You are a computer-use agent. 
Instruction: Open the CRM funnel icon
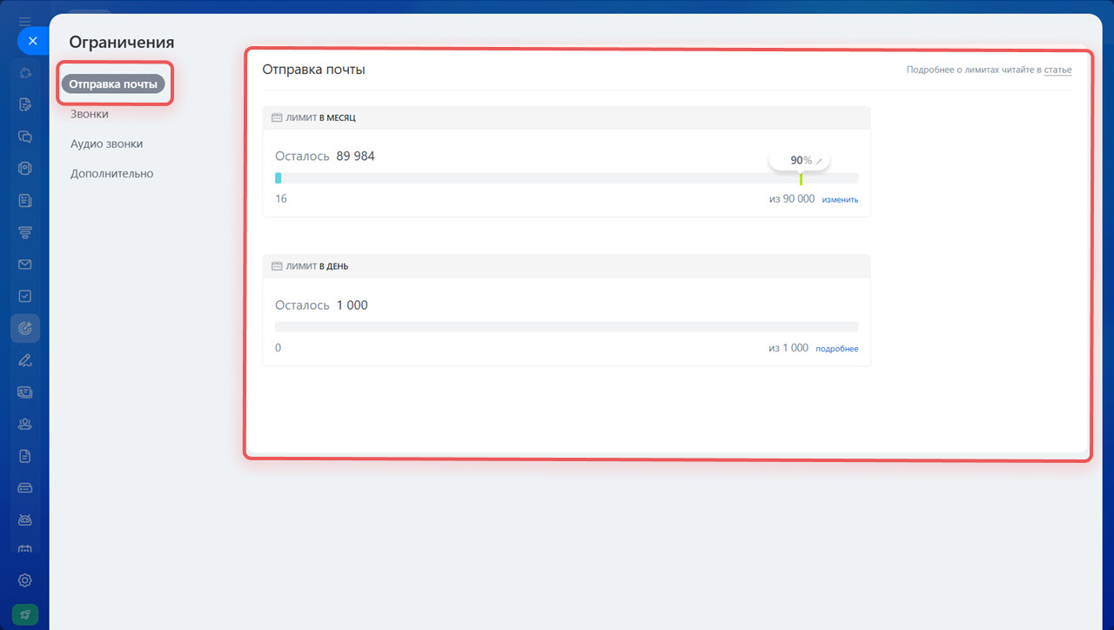(24, 232)
